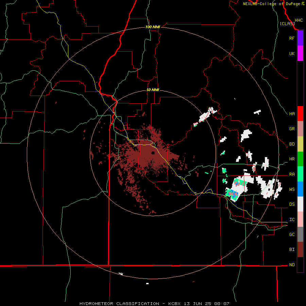This screenshot has width=306, height=306.
Task: Click the Hydrometeor Classification KCBX timestamp caption
Action: 154,304
